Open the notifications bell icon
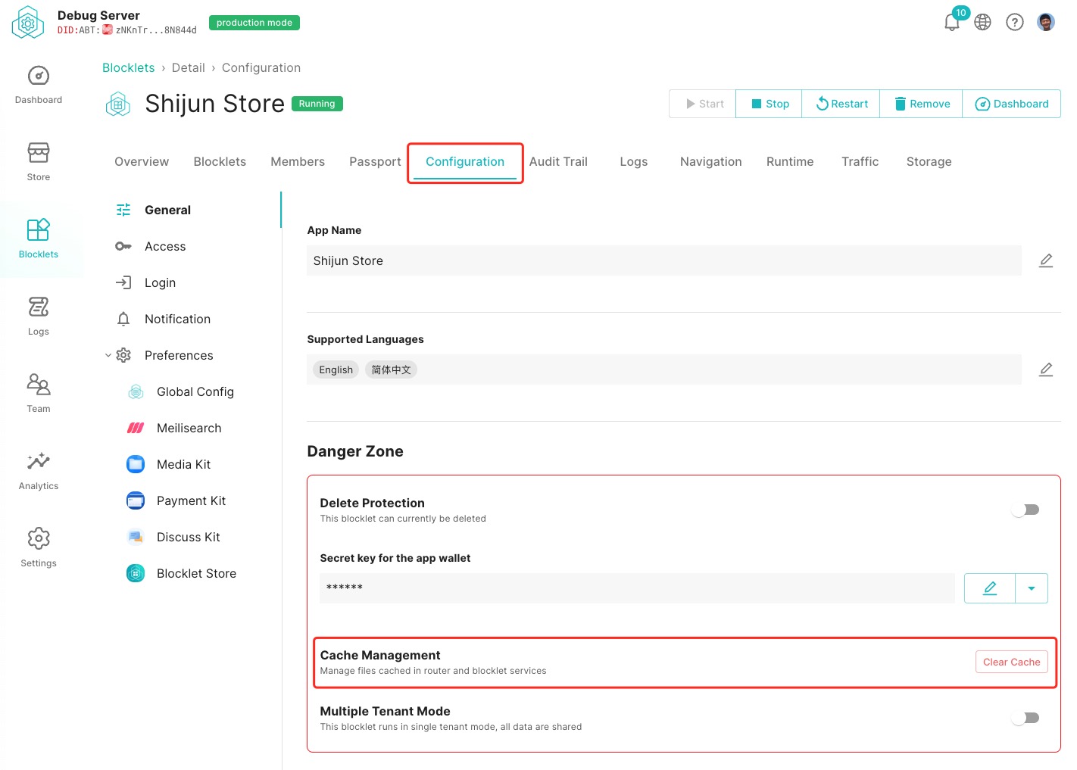The height and width of the screenshot is (770, 1077). coord(952,22)
